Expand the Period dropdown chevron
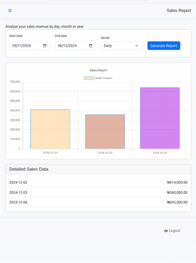The height and width of the screenshot is (263, 196). (x=136, y=46)
